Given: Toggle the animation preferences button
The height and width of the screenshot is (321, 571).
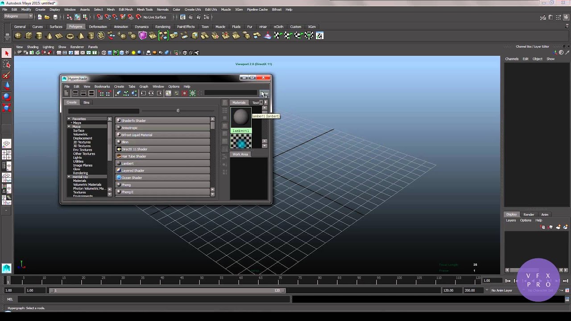Looking at the screenshot, I should pos(567,290).
